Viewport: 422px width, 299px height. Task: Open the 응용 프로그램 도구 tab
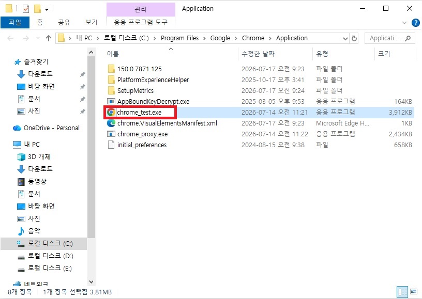[x=141, y=22]
